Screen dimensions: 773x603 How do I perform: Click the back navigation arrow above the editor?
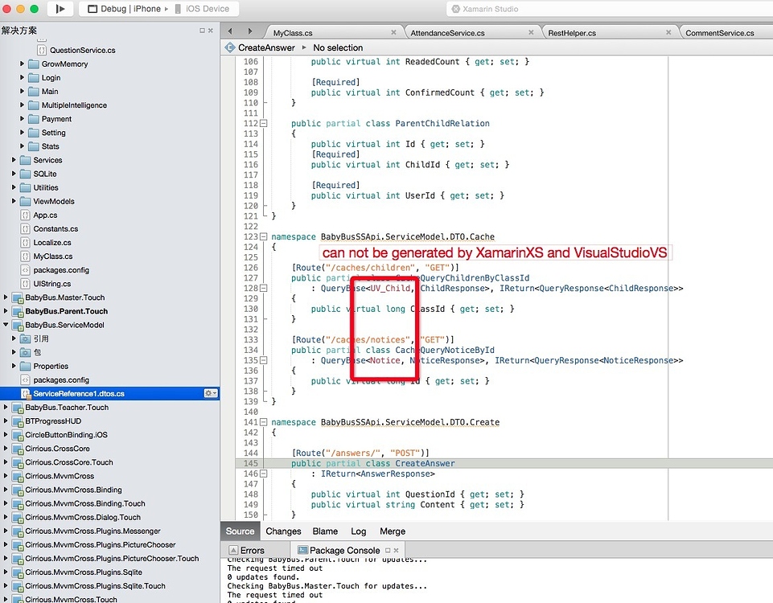[x=230, y=33]
